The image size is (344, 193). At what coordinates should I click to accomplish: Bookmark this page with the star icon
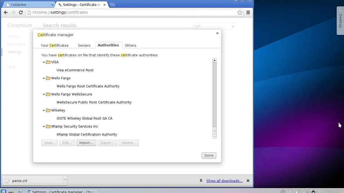point(240,12)
